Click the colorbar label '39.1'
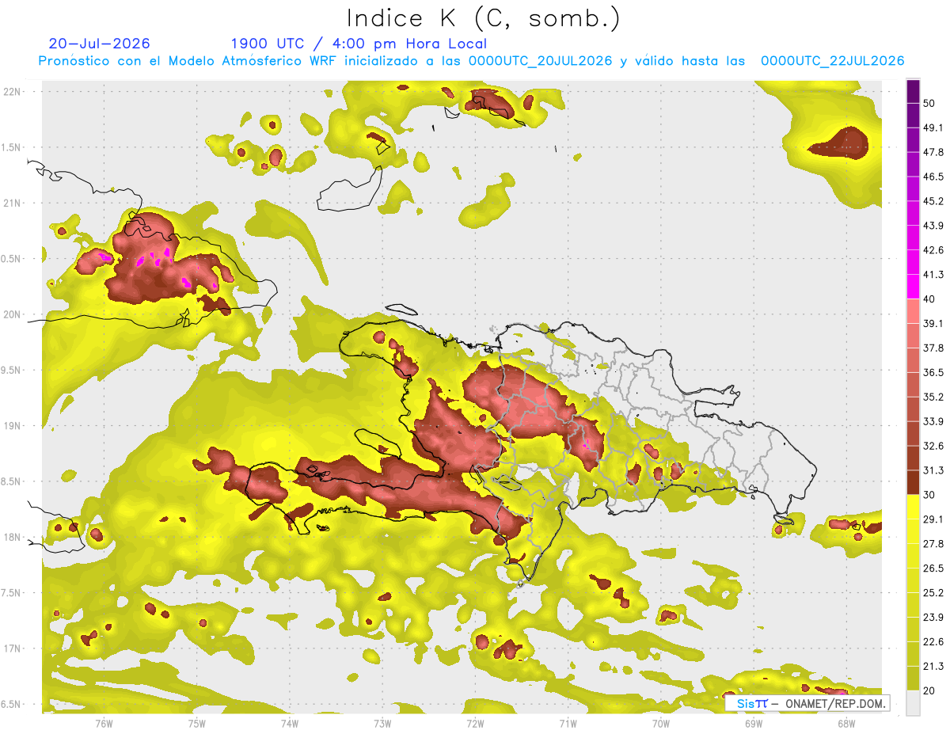Viewport: 950px width, 734px height. [933, 324]
